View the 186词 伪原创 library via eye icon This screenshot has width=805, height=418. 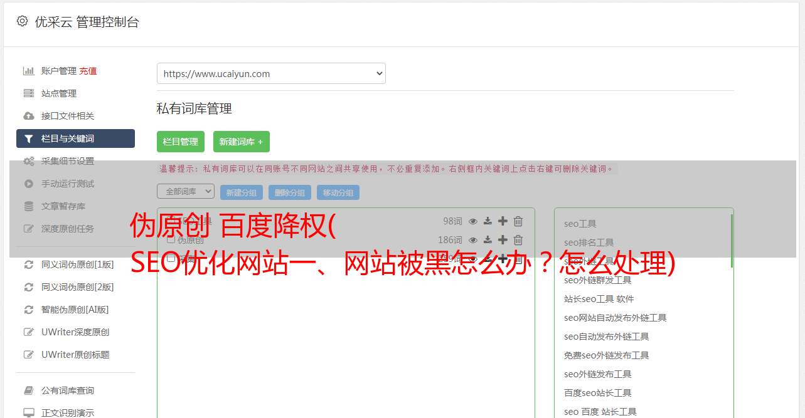tap(473, 240)
